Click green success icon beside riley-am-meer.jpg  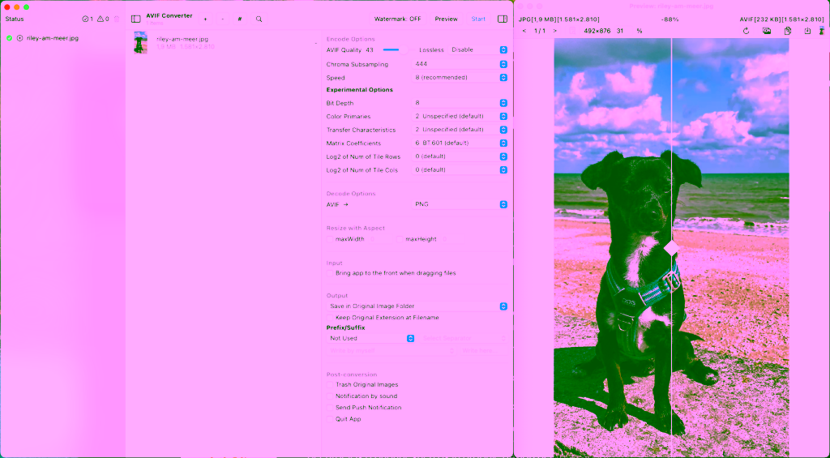point(10,38)
